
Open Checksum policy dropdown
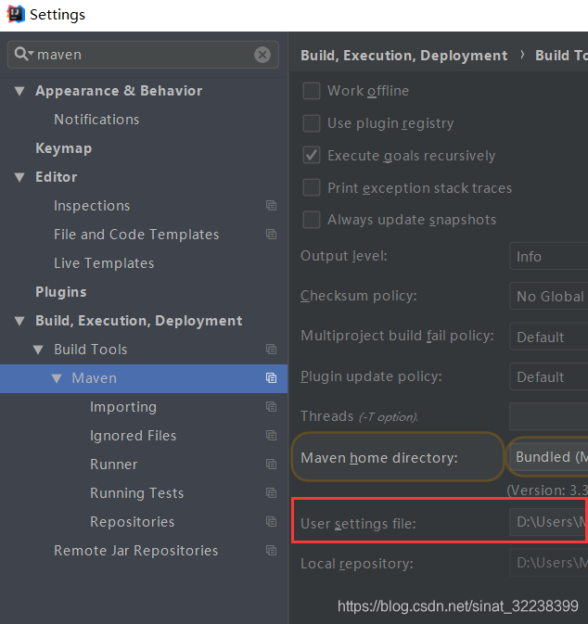point(549,296)
